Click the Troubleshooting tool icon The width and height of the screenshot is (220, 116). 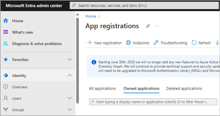[x=156, y=43]
